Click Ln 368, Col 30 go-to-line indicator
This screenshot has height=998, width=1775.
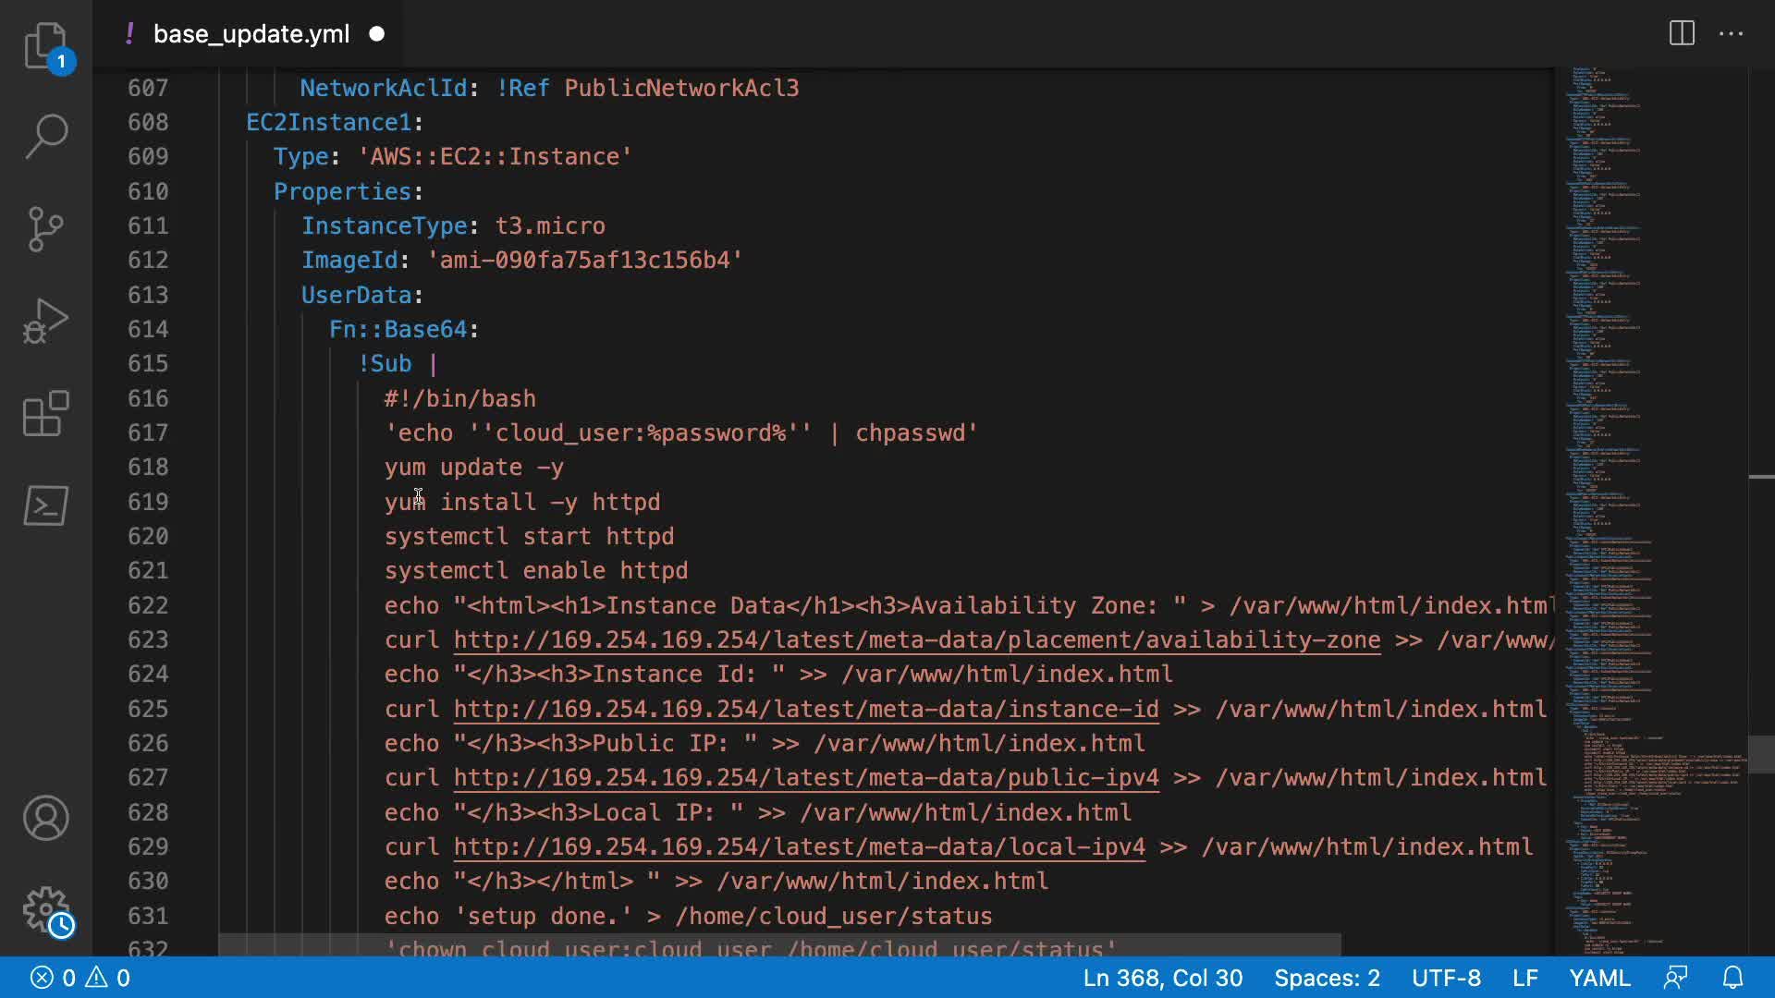1162,978
